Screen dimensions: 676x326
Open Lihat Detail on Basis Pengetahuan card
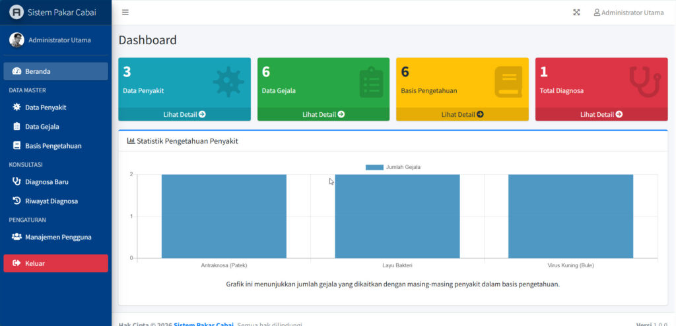(462, 114)
